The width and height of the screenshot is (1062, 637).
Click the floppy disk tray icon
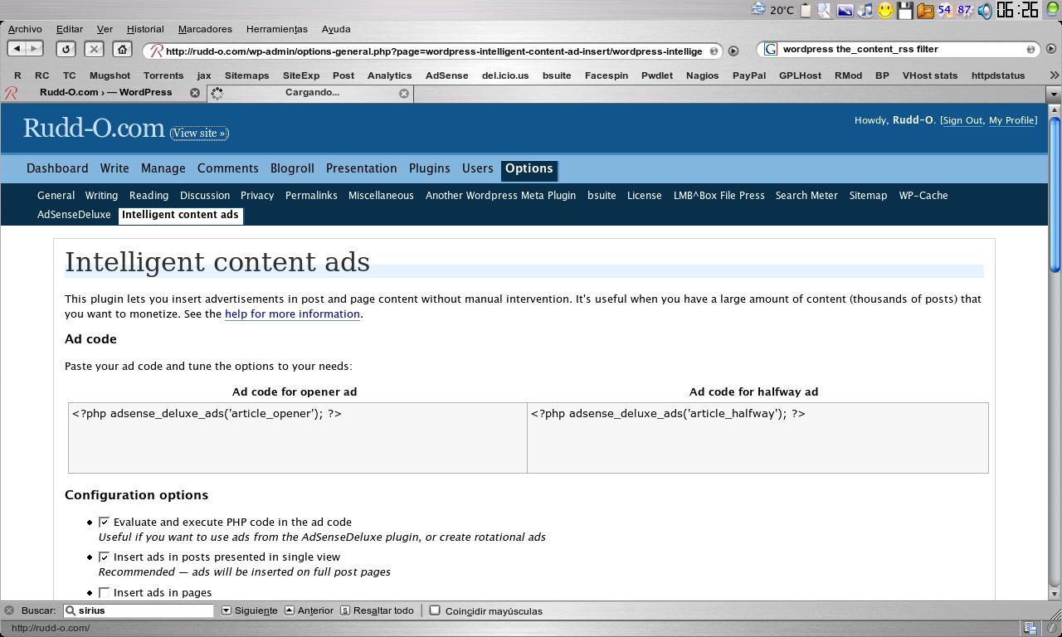(x=905, y=10)
